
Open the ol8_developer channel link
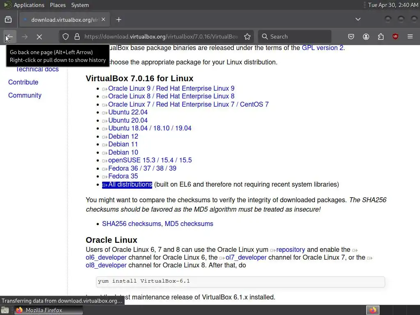(106, 265)
